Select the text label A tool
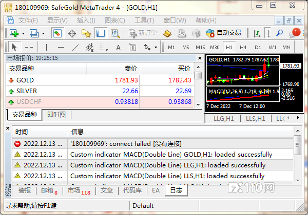The width and height of the screenshot is (308, 215). click(118, 48)
